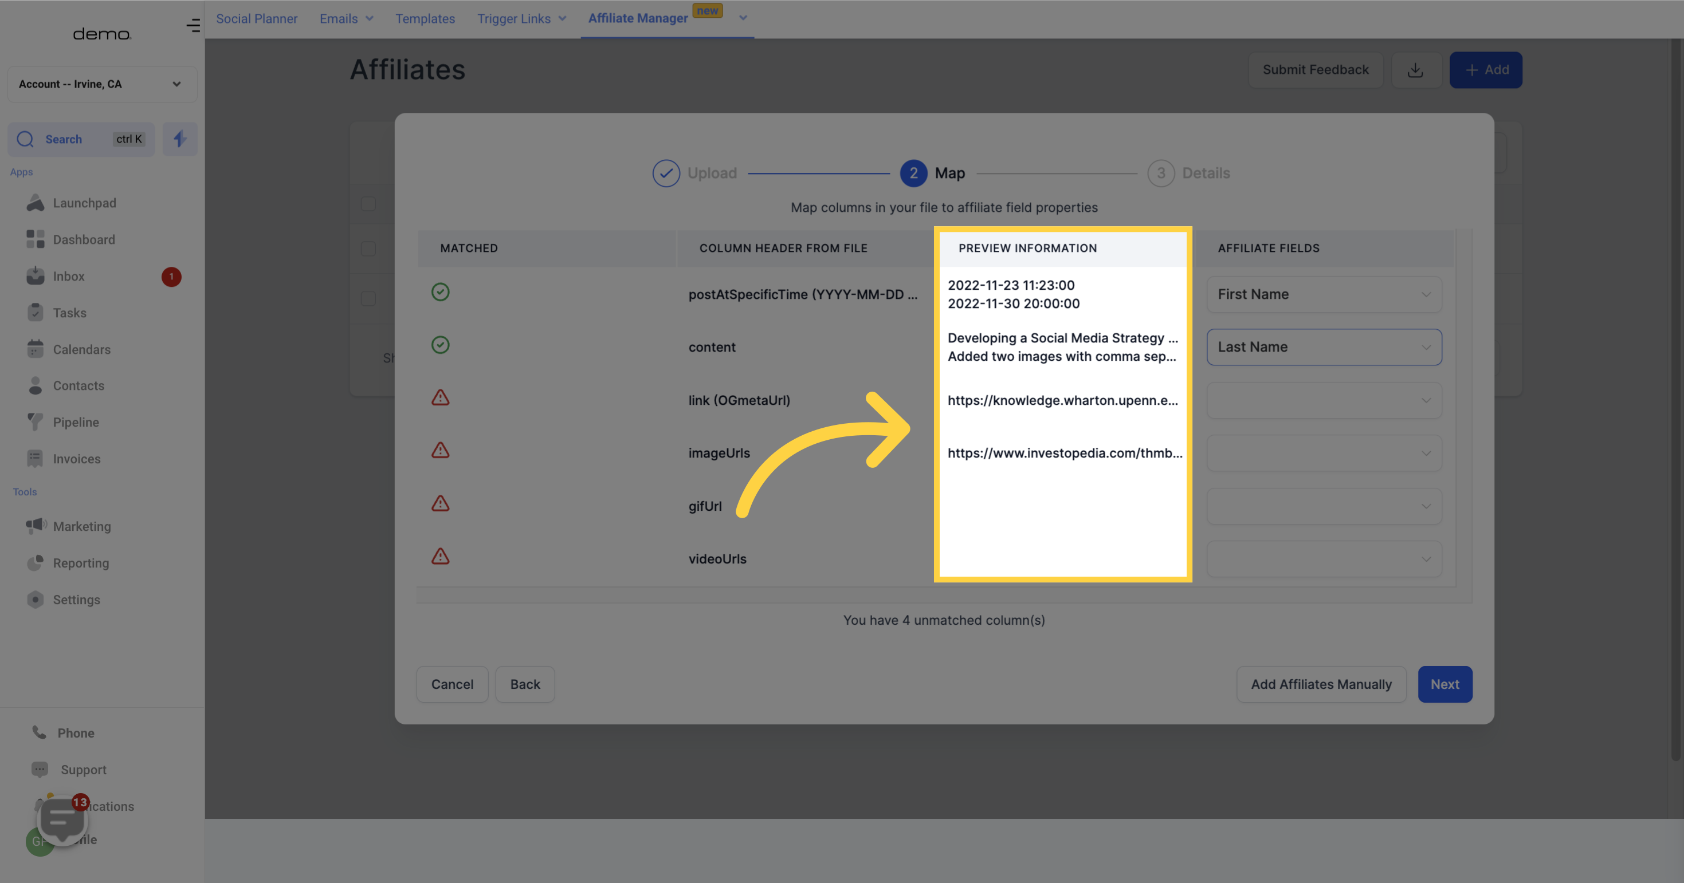Click the download icon button

click(1416, 70)
